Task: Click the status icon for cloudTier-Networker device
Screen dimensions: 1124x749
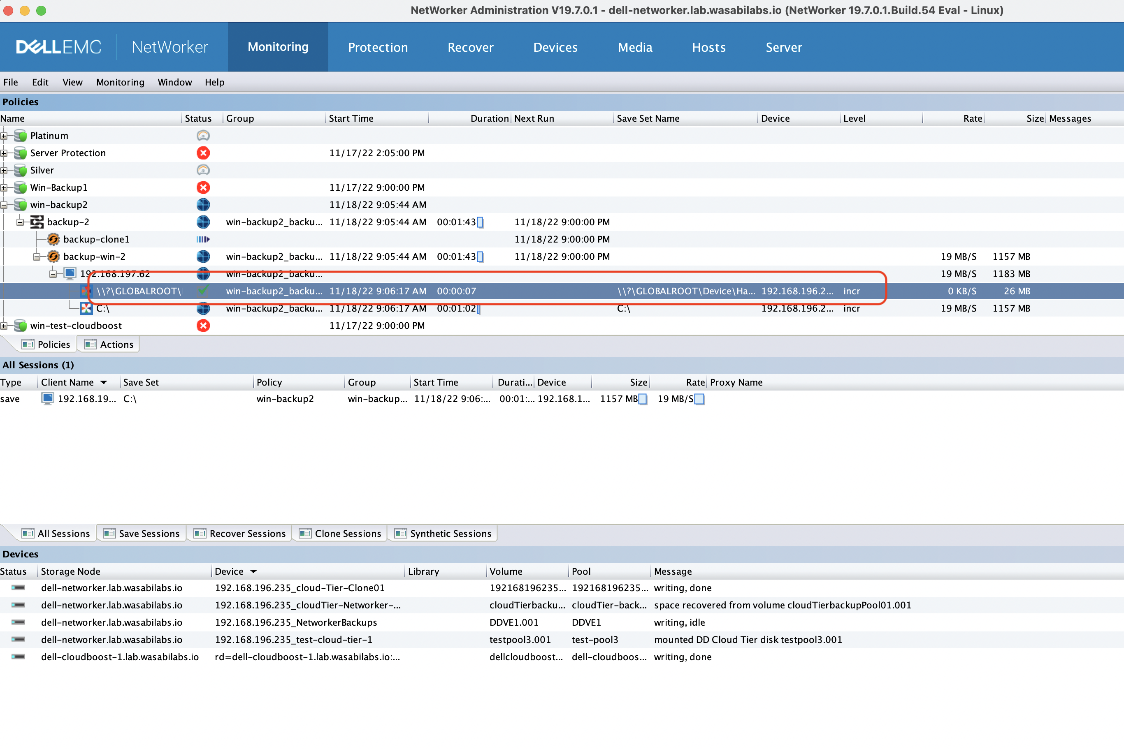Action: (18, 605)
